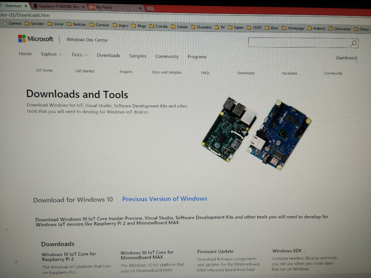This screenshot has width=371, height=278.
Task: Click the Intel Galileo board image
Action: pyautogui.click(x=279, y=134)
